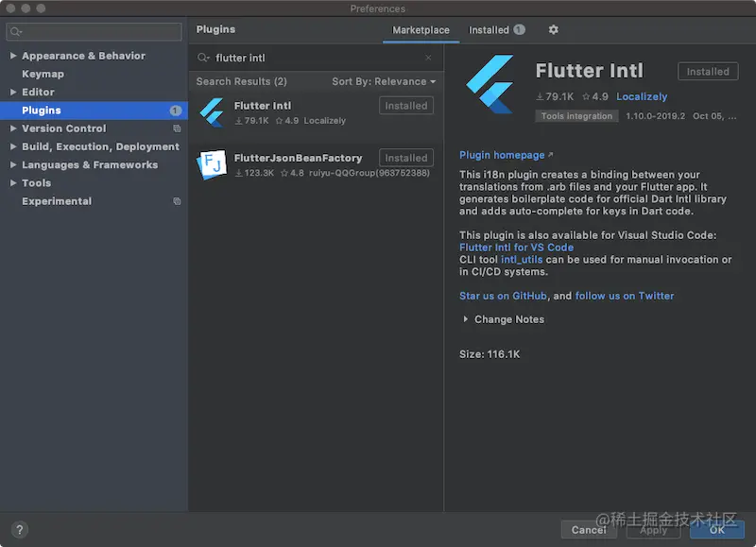Click the Tools integration tag
756x547 pixels.
(x=576, y=116)
